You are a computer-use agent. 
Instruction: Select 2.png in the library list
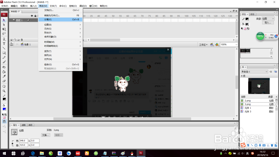click(x=258, y=100)
